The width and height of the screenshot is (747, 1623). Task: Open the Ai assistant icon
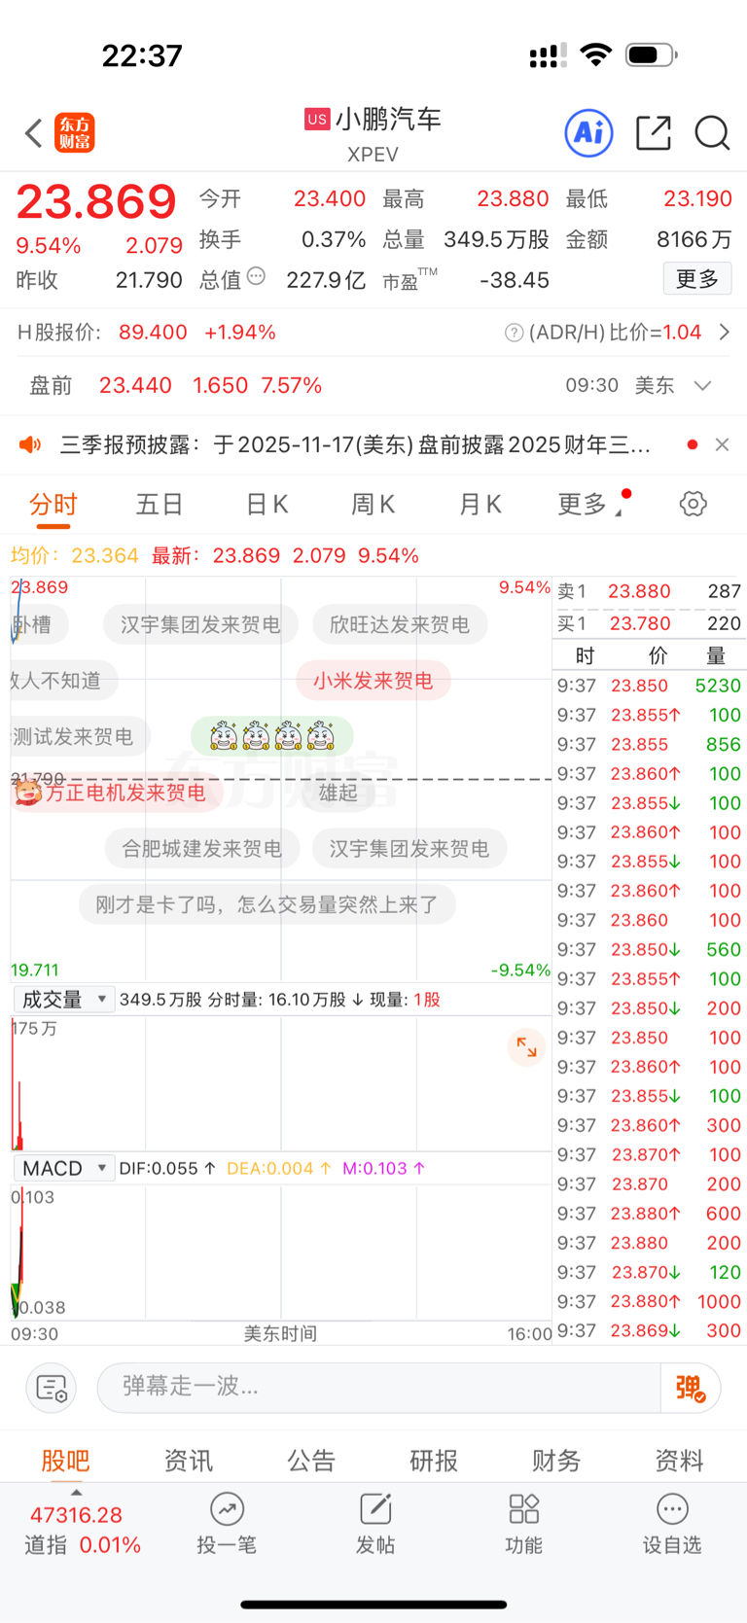(x=589, y=132)
